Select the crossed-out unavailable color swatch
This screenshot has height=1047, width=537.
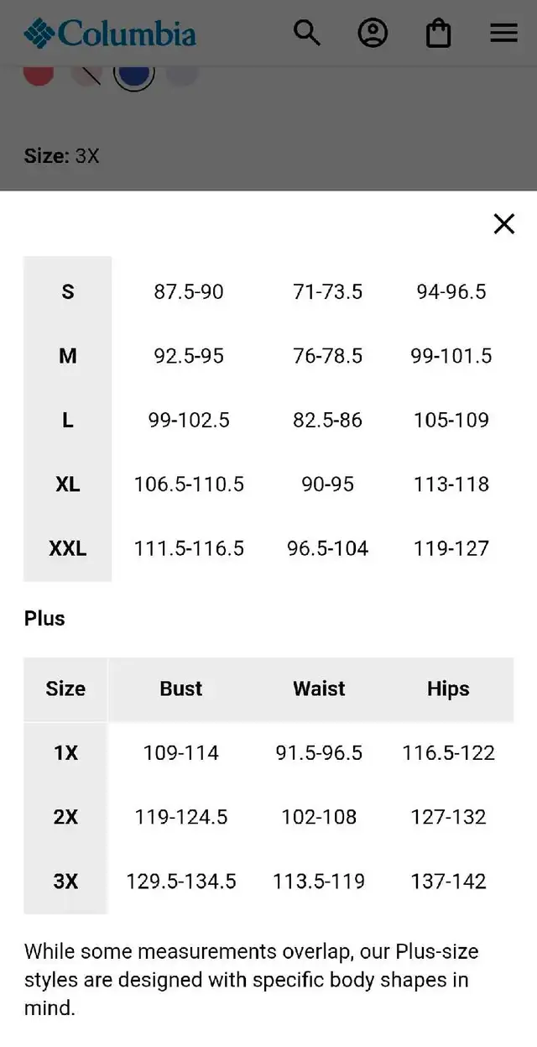click(86, 74)
